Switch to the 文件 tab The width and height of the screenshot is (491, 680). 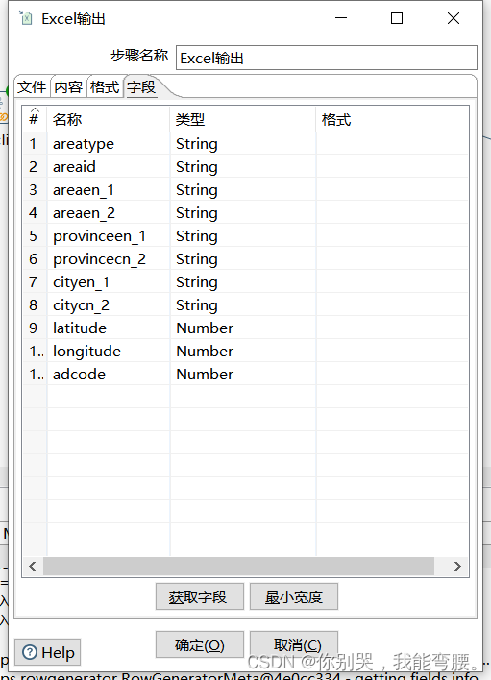tap(32, 87)
